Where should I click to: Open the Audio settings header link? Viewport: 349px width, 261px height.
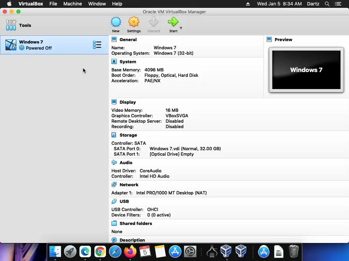click(x=126, y=163)
